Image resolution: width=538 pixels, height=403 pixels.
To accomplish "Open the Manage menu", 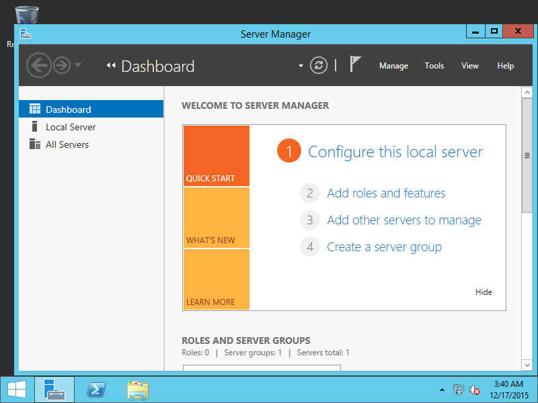I will coord(393,65).
